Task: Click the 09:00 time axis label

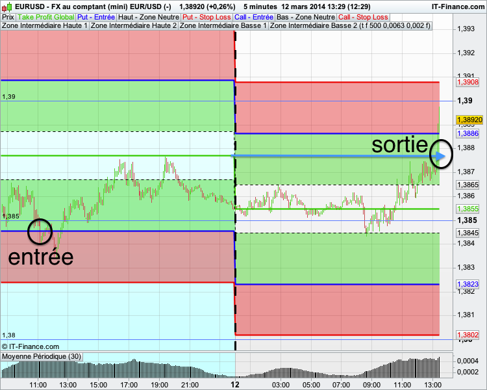Action: click(x=372, y=385)
